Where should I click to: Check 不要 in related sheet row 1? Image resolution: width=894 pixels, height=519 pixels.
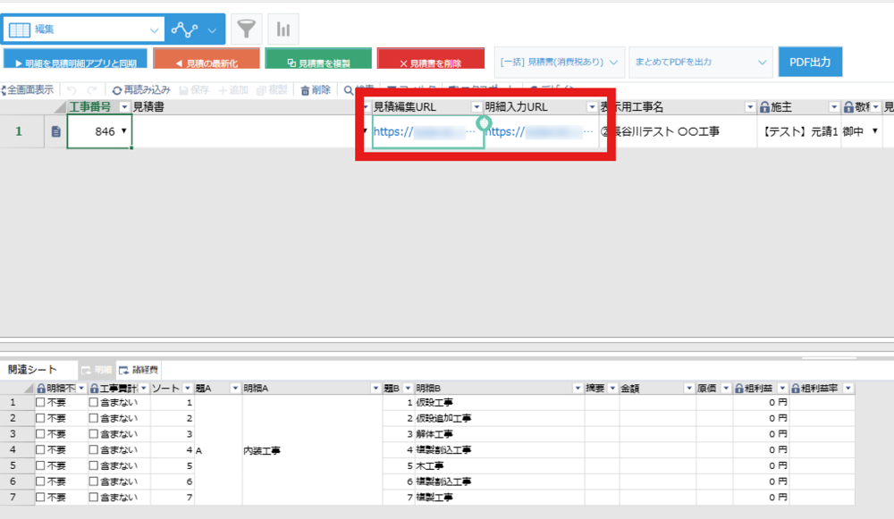coord(40,402)
